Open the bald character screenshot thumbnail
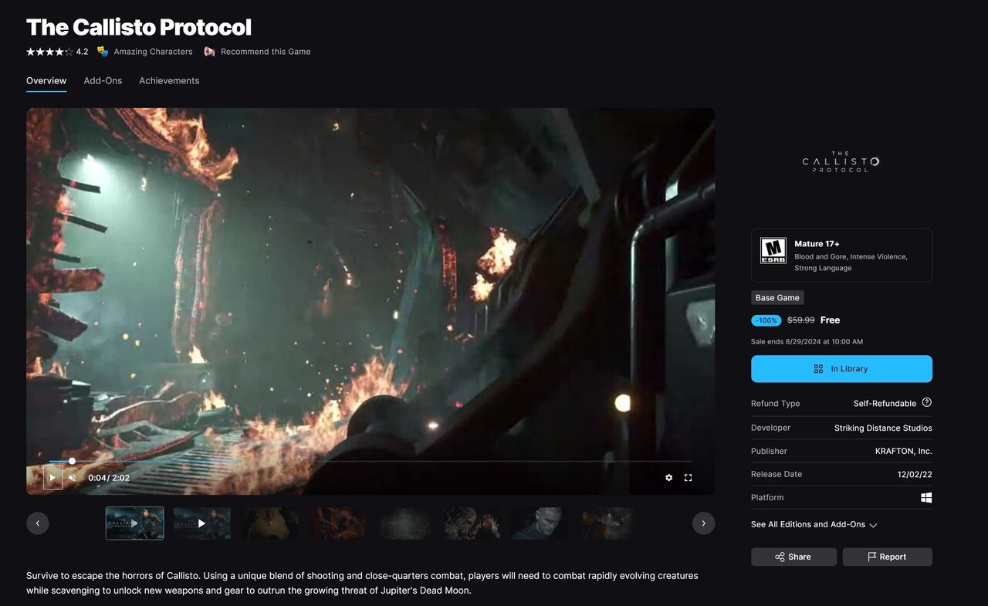The width and height of the screenshot is (988, 606). pyautogui.click(x=539, y=523)
